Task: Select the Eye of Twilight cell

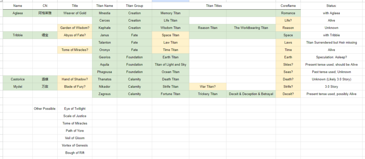Action: click(x=75, y=109)
